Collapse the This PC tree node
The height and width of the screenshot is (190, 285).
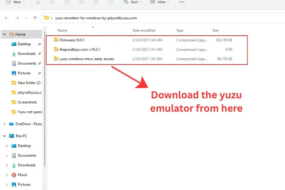(4, 136)
